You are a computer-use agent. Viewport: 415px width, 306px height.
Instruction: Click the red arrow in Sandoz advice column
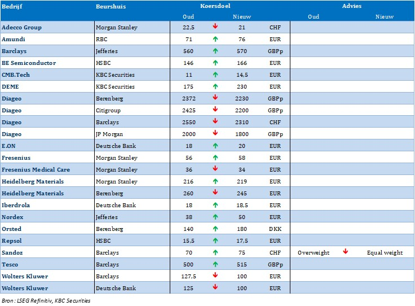click(345, 252)
